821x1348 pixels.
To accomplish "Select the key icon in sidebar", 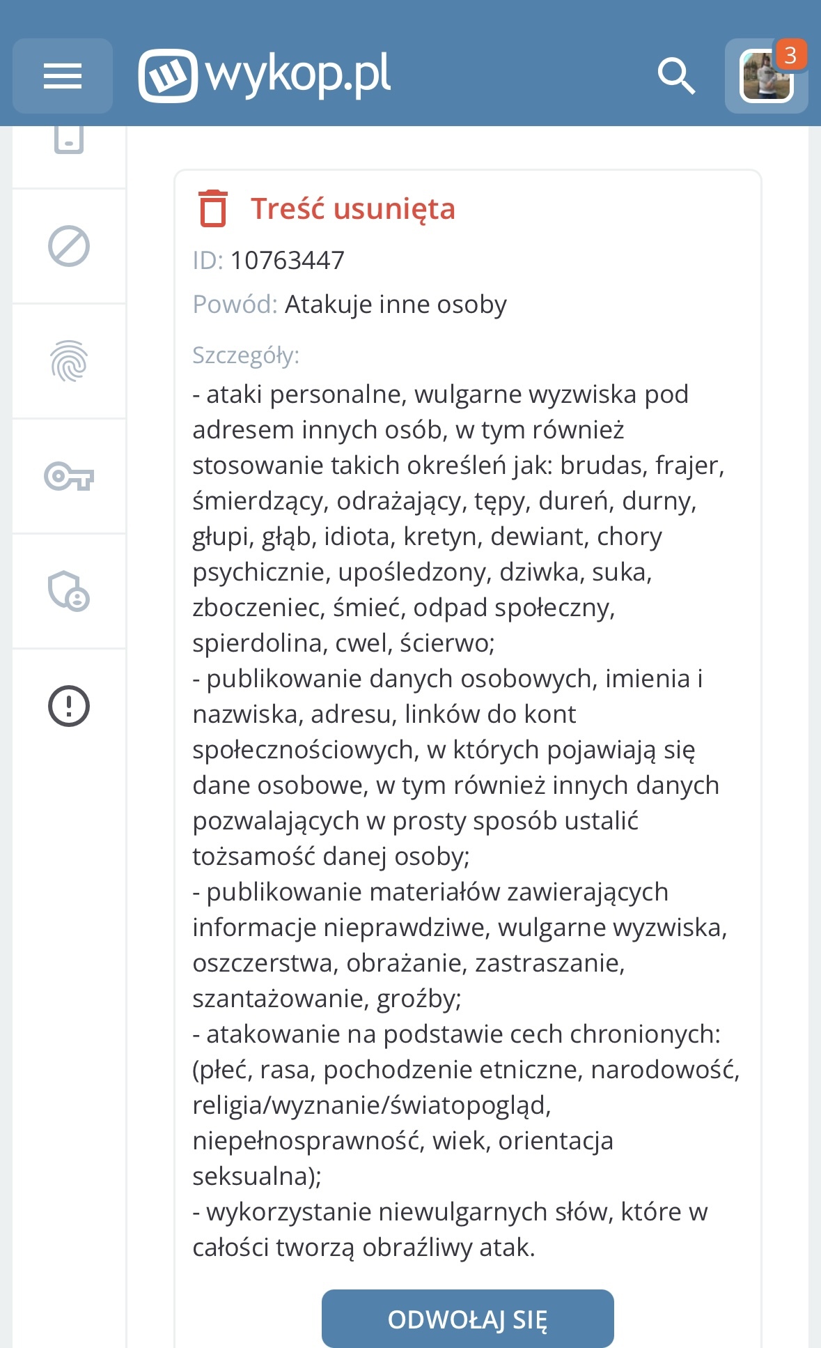I will tap(69, 477).
